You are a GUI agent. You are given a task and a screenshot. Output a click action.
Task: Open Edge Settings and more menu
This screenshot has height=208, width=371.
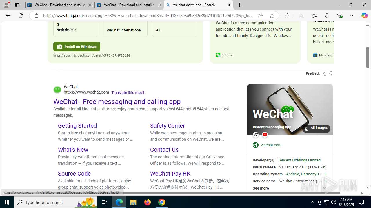[352, 16]
